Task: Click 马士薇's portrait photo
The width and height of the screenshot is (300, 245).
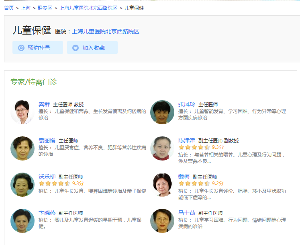Action: tap(162, 221)
